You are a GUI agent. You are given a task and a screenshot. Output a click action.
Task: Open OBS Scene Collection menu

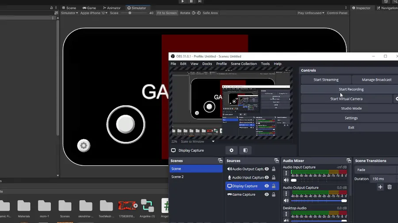point(244,64)
